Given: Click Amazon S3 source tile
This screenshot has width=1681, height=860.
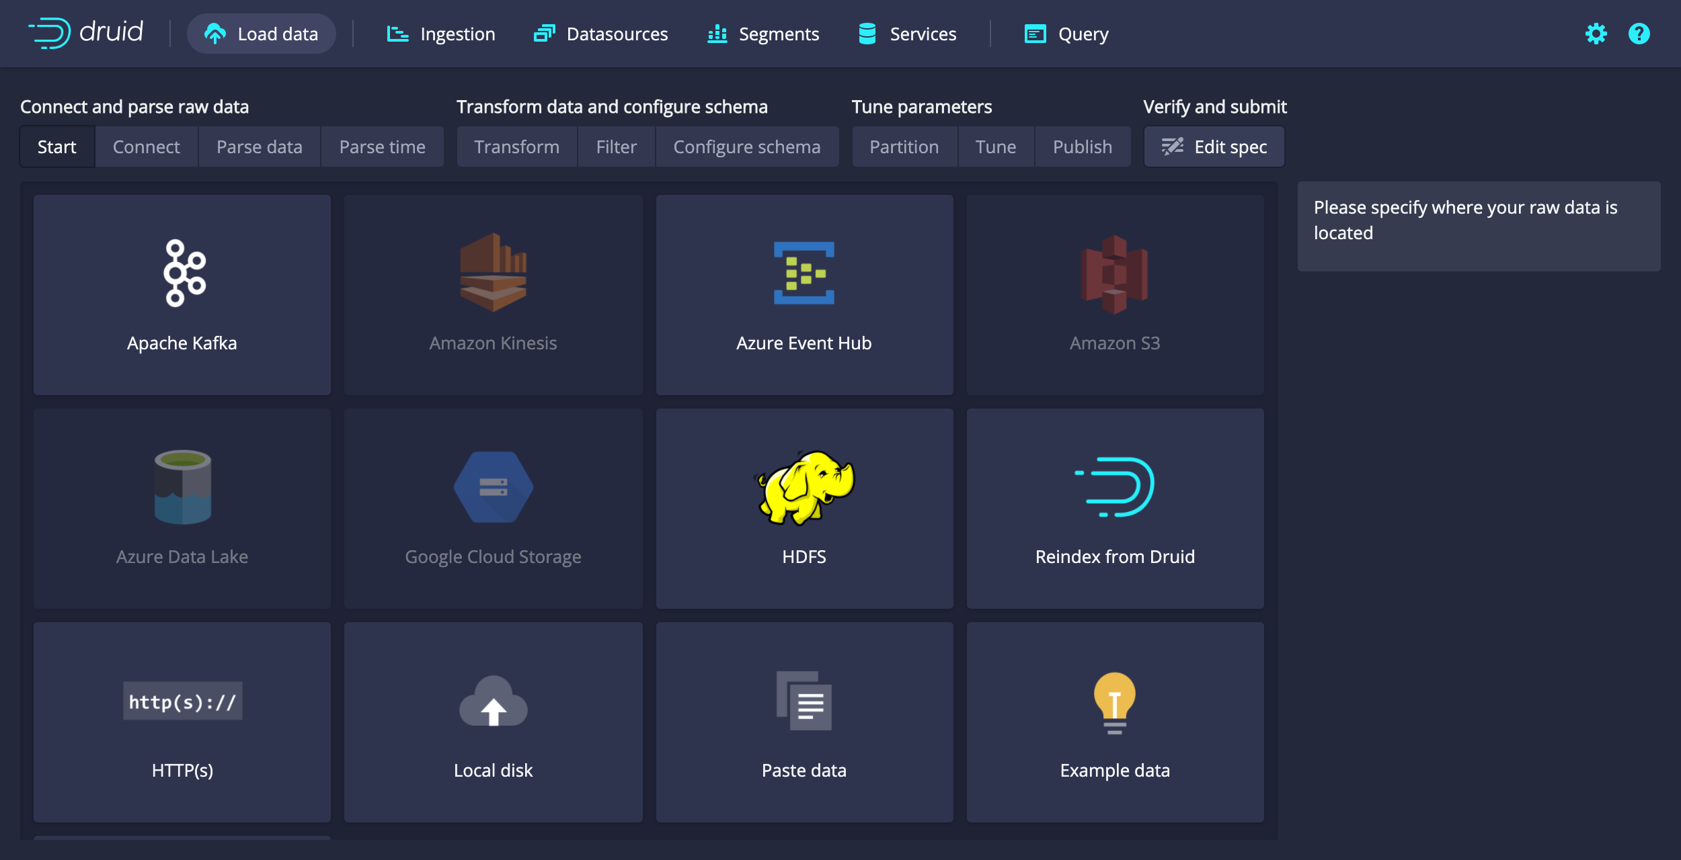Looking at the screenshot, I should point(1115,295).
